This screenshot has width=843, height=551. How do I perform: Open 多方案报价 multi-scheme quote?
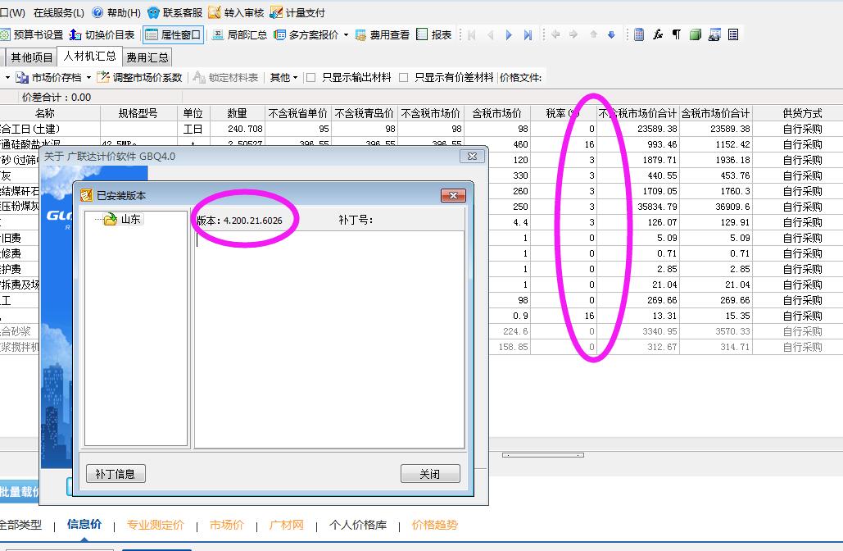pos(306,35)
